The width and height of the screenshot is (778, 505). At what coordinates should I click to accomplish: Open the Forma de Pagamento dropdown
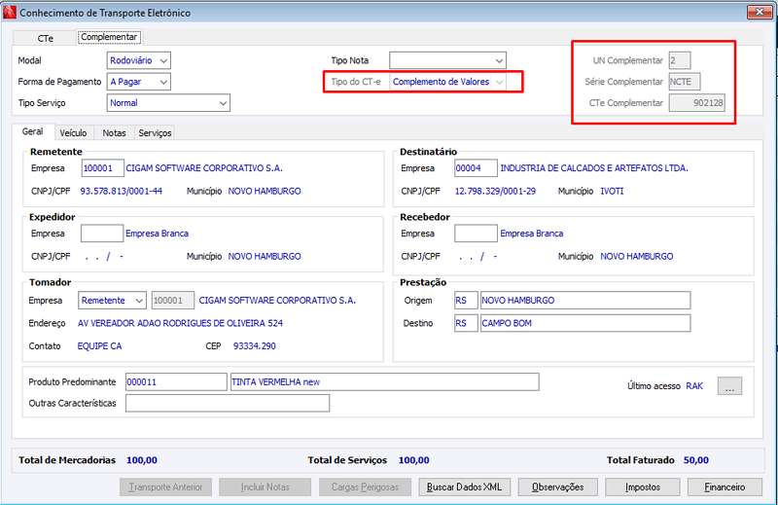(139, 82)
